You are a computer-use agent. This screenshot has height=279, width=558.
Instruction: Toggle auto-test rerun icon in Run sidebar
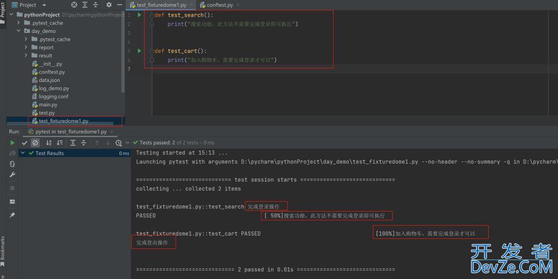[x=12, y=164]
